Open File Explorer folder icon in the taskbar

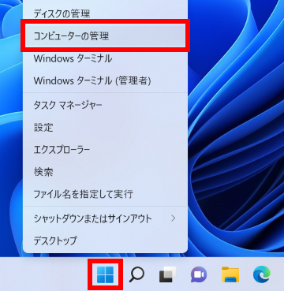(x=230, y=274)
